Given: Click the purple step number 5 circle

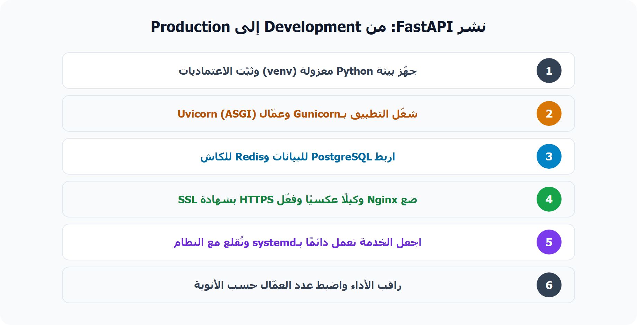Looking at the screenshot, I should click(x=549, y=242).
